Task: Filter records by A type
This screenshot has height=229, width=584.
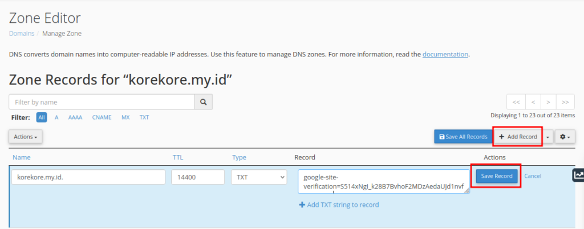Action: point(56,117)
